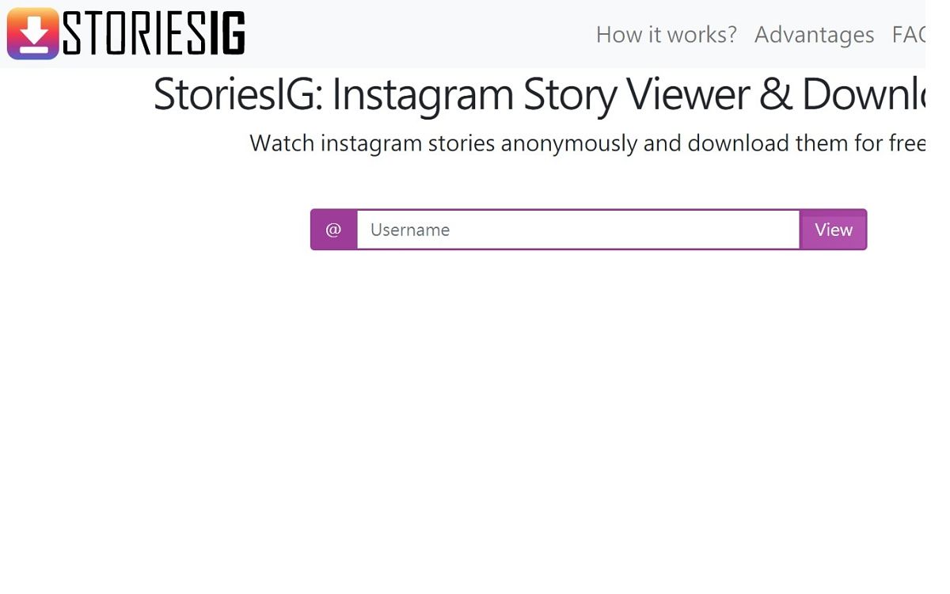Click the StoriesIG download arrow logo icon
Screen dimensions: 950x594
(32, 33)
